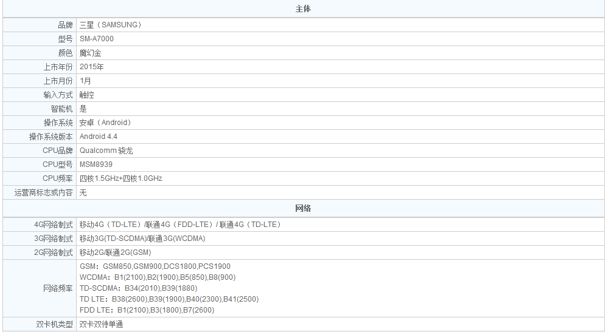This screenshot has width=606, height=332.
Task: Click the Android 4.4 version text
Action: pyautogui.click(x=99, y=137)
